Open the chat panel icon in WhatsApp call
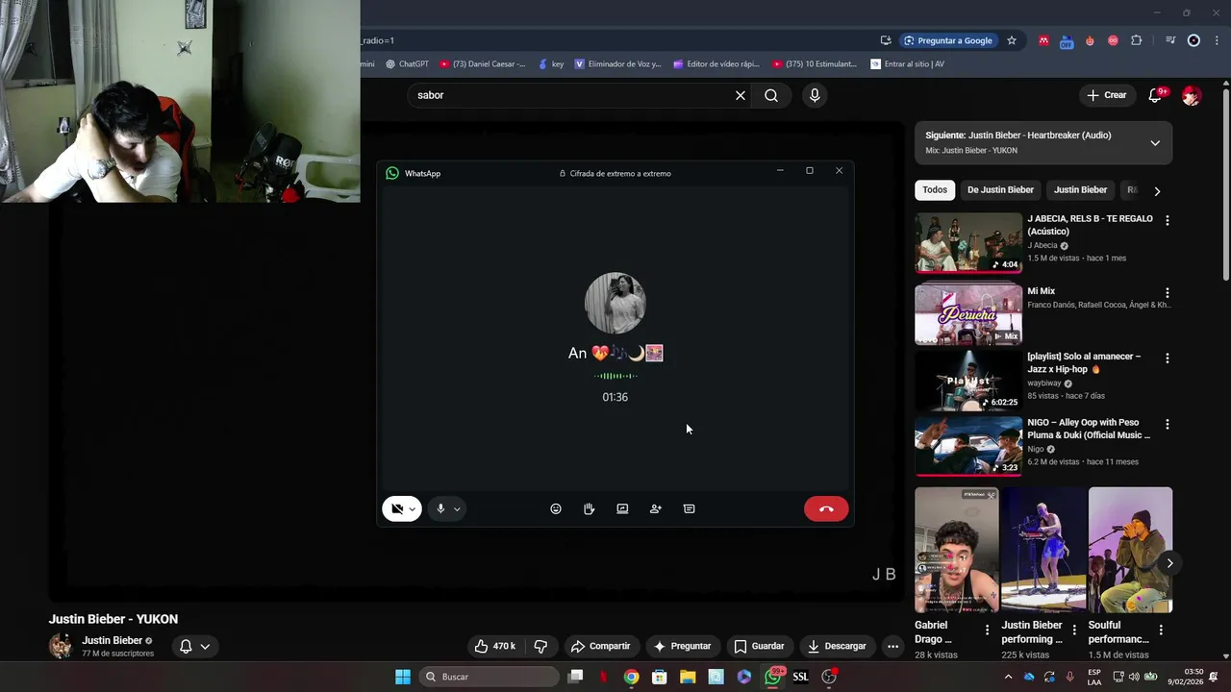This screenshot has height=692, width=1231. tap(689, 509)
